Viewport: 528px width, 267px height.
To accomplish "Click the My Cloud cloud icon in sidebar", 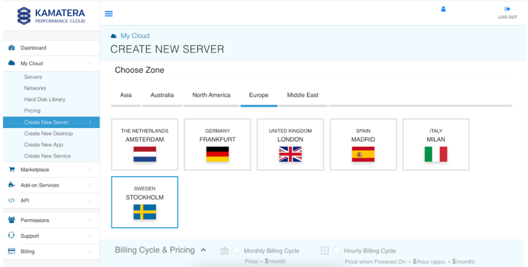I will point(11,63).
